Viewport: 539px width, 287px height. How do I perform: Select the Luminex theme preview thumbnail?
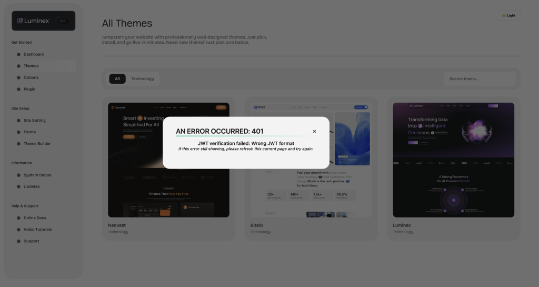coord(453,160)
